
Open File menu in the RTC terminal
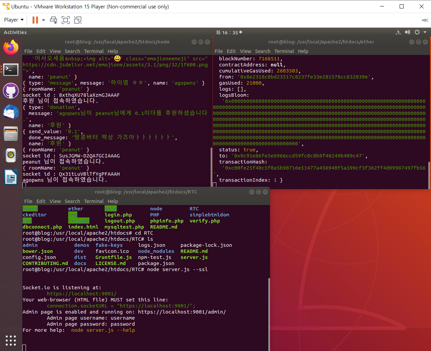point(28,201)
